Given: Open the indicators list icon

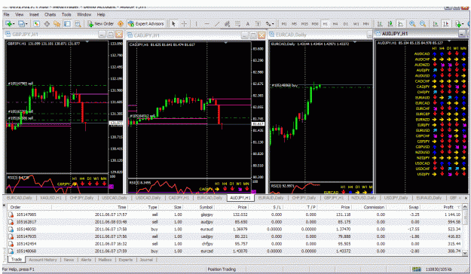Looking at the screenshot, I should click(x=457, y=23).
